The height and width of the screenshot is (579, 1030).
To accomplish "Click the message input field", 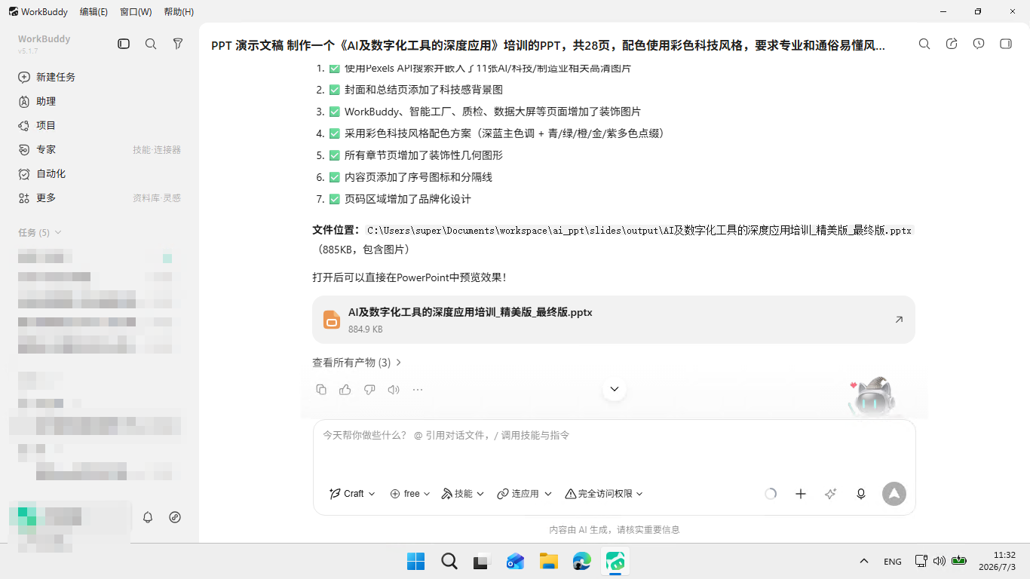I will point(614,449).
